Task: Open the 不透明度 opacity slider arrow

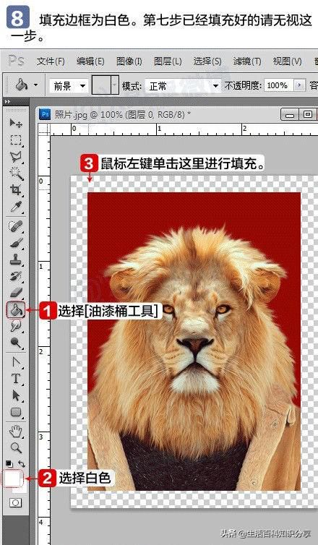Action: [x=300, y=85]
